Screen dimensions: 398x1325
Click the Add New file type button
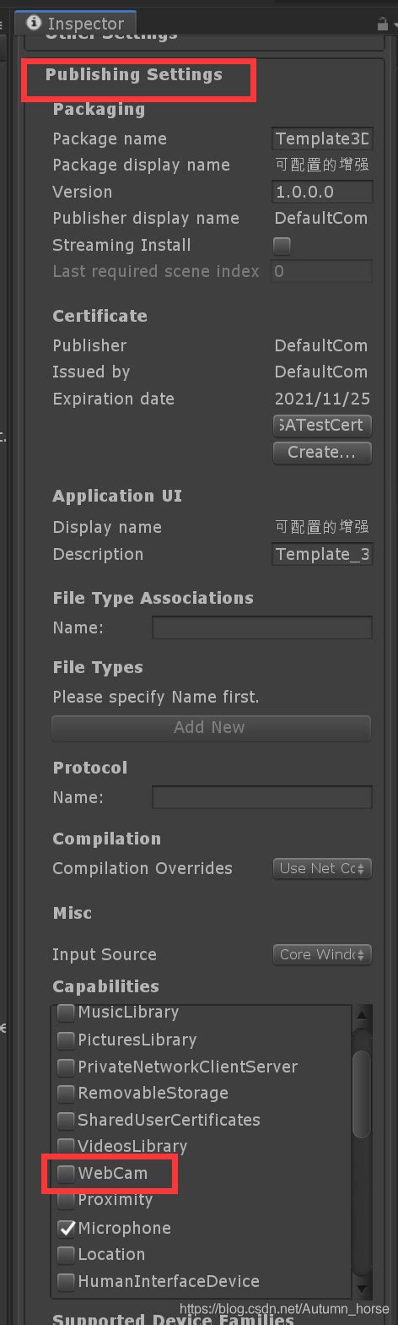(211, 727)
